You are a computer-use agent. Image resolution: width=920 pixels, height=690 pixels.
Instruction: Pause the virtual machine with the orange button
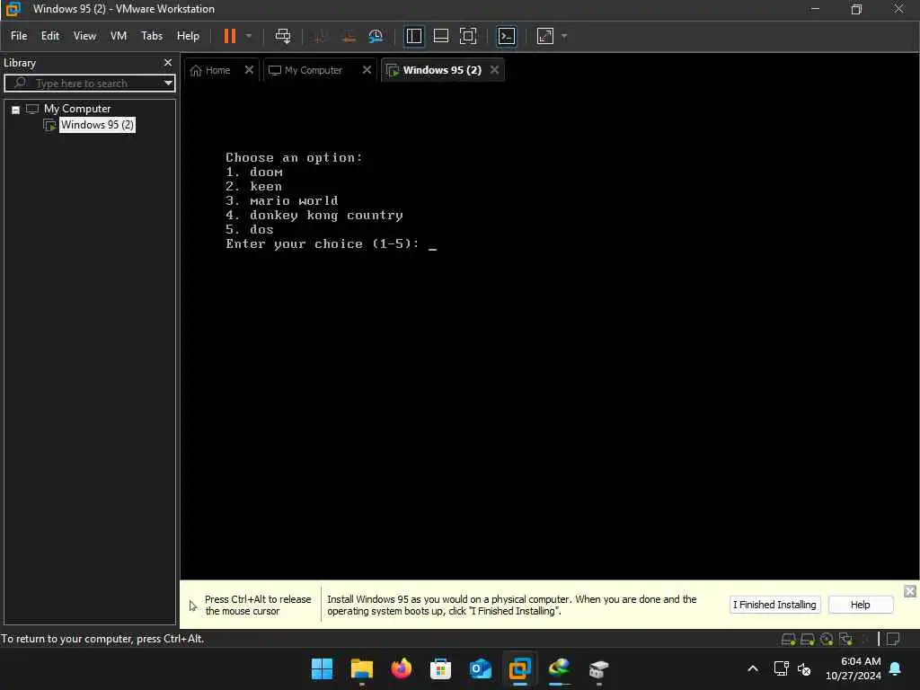click(229, 36)
